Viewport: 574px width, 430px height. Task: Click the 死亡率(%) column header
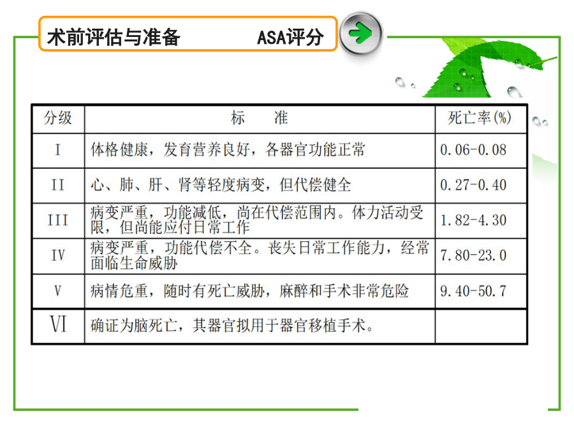pyautogui.click(x=481, y=118)
